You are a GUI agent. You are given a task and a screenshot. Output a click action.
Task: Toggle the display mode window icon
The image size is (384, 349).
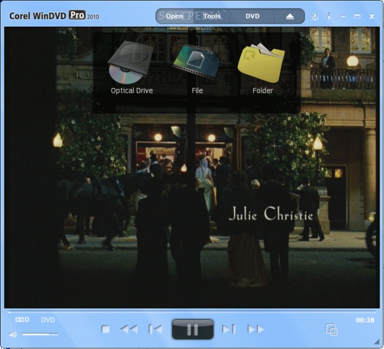click(x=331, y=329)
